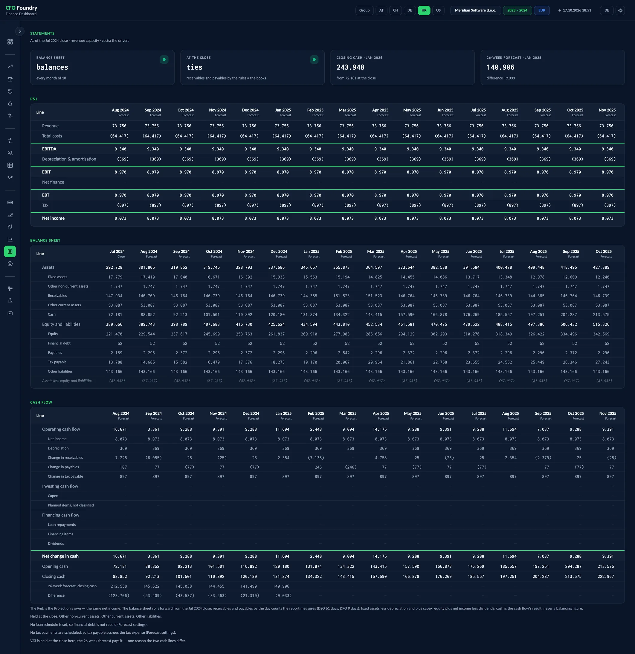Screen dimensions: 635x654
Task: Expand the sidebar with the chevron button
Action: coord(20,31)
